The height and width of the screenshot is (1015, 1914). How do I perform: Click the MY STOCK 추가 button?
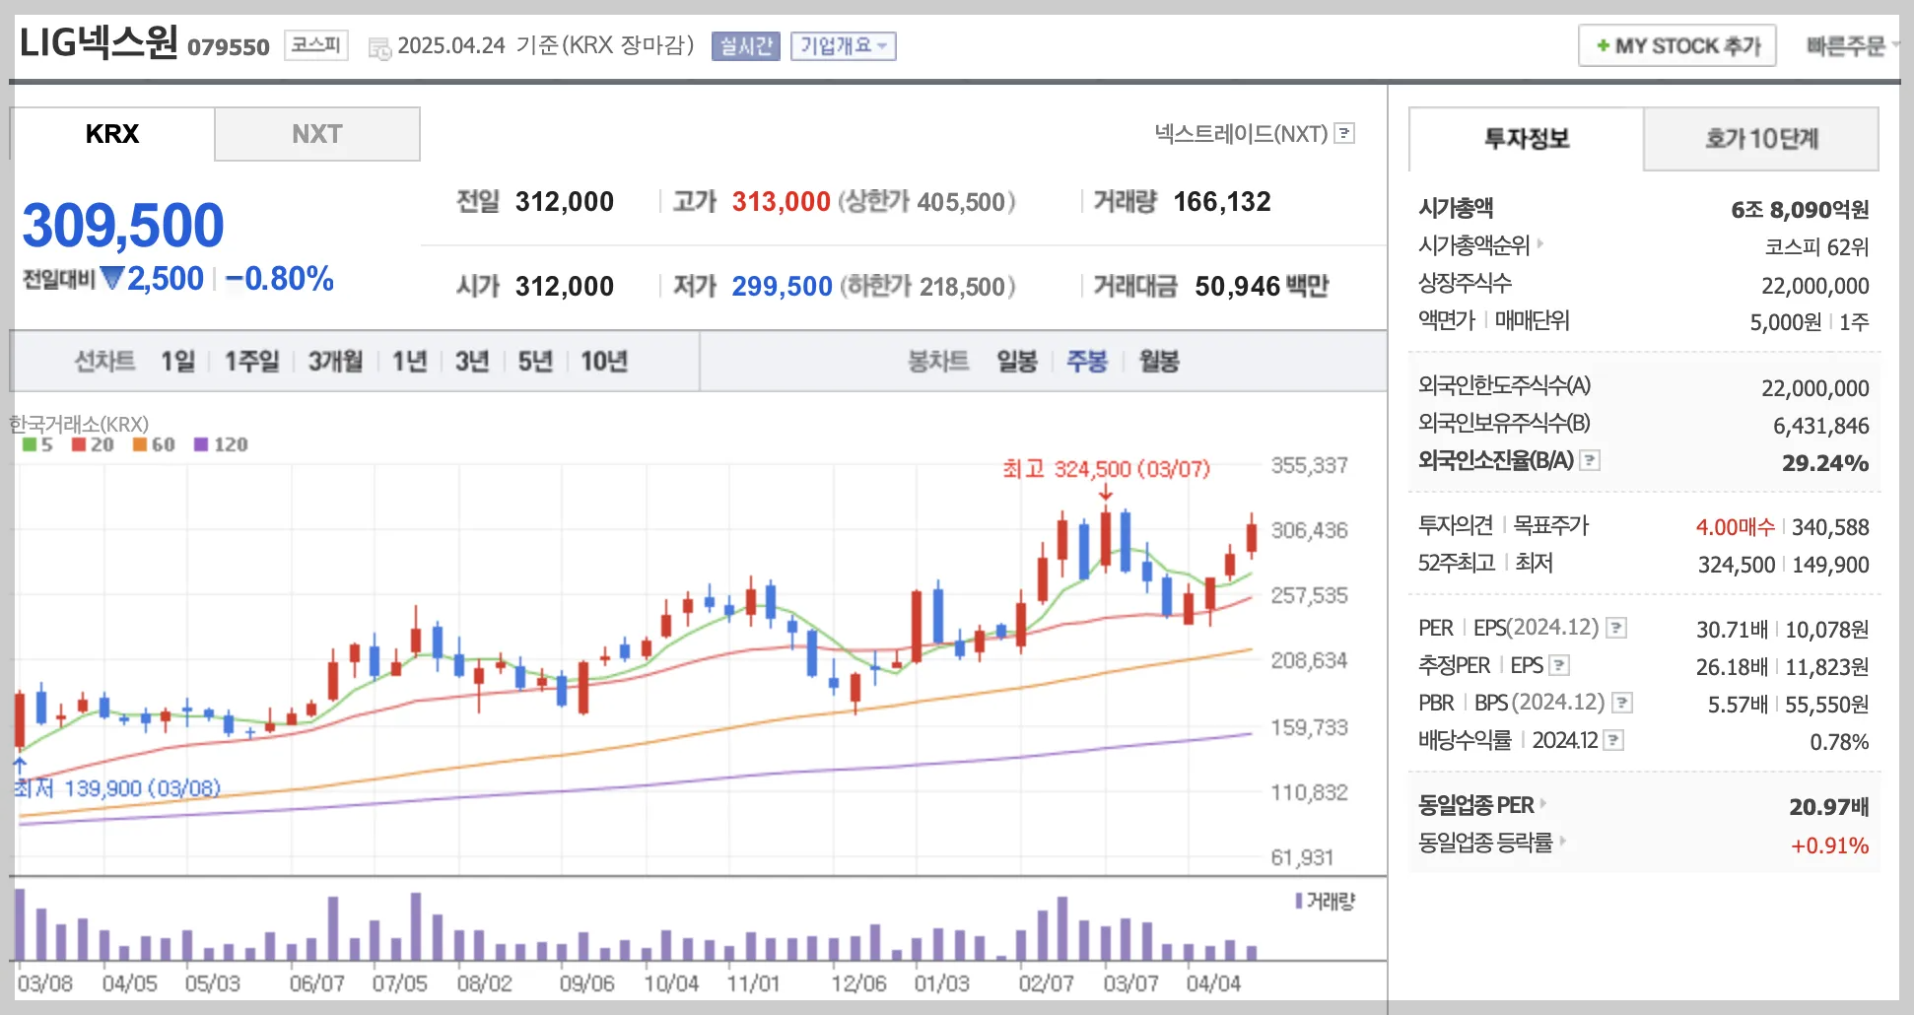[x=1677, y=45]
